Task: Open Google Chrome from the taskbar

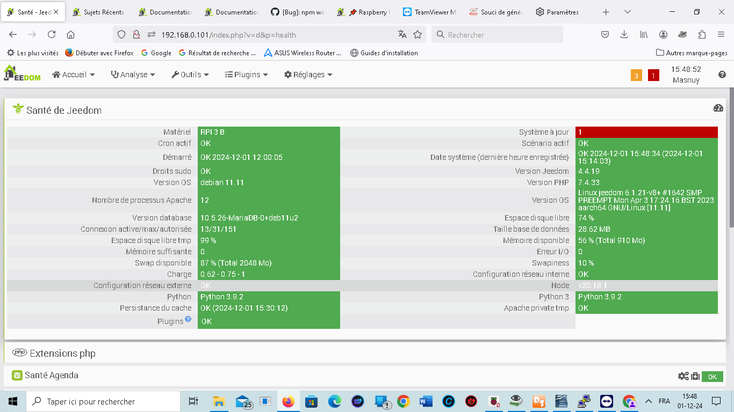Action: point(404,401)
